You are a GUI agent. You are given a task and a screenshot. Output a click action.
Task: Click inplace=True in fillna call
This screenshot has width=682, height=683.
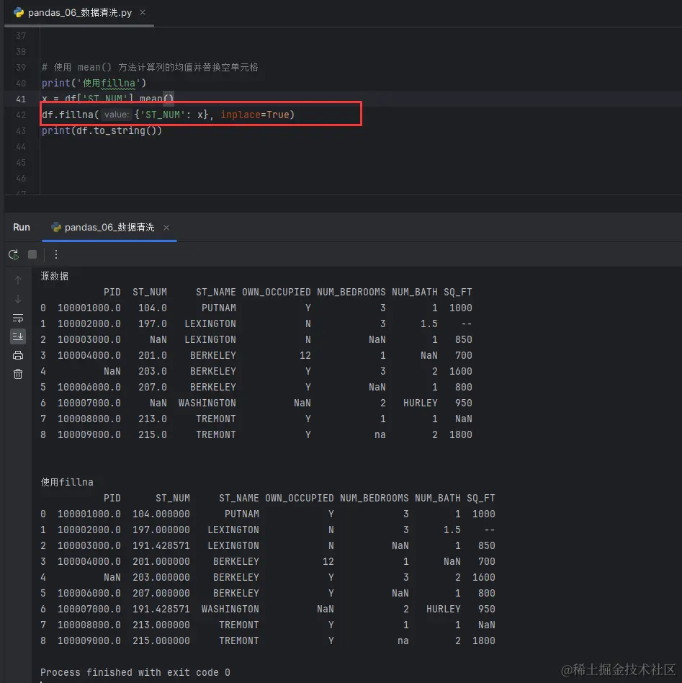tap(255, 115)
